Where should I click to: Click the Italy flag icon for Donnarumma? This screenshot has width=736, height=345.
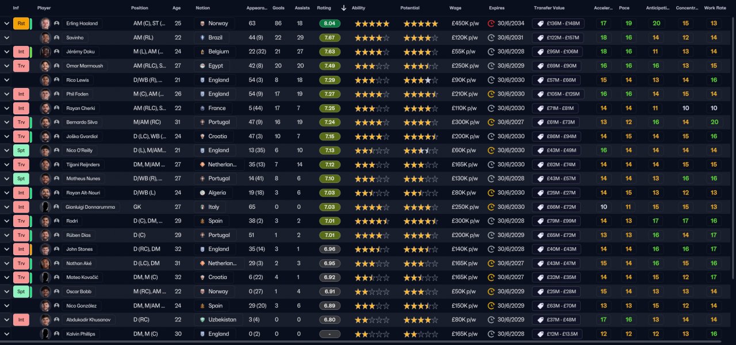pos(202,206)
